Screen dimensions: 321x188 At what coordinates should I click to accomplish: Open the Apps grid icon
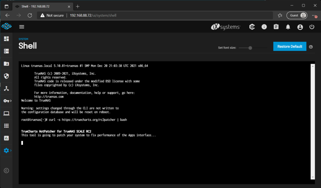(x=6, y=126)
